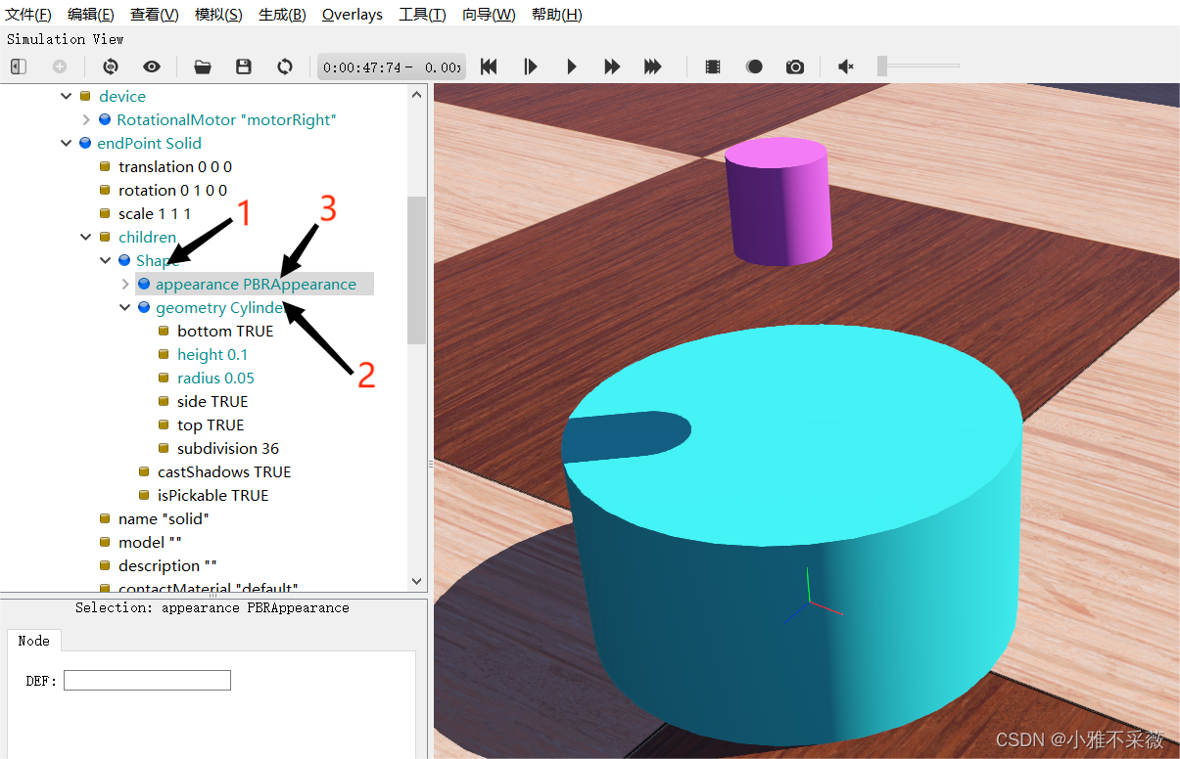Run simulation in real-time play button
The image size is (1180, 759).
[x=572, y=67]
